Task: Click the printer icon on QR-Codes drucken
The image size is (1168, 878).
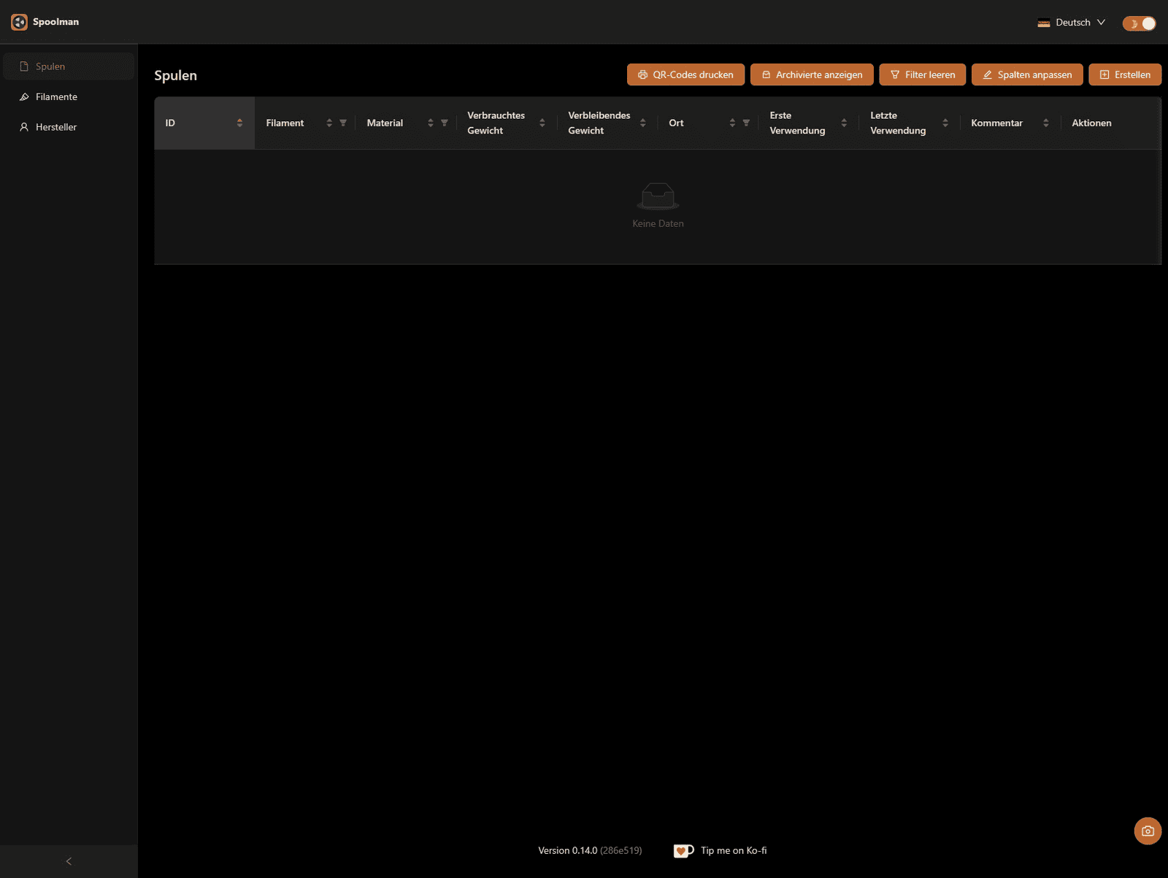Action: 643,74
